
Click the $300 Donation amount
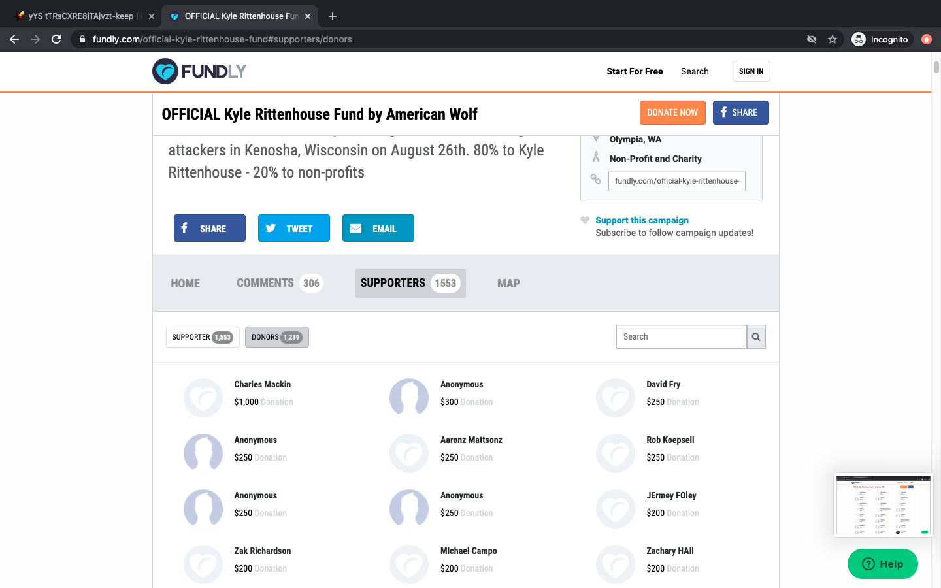(x=467, y=402)
